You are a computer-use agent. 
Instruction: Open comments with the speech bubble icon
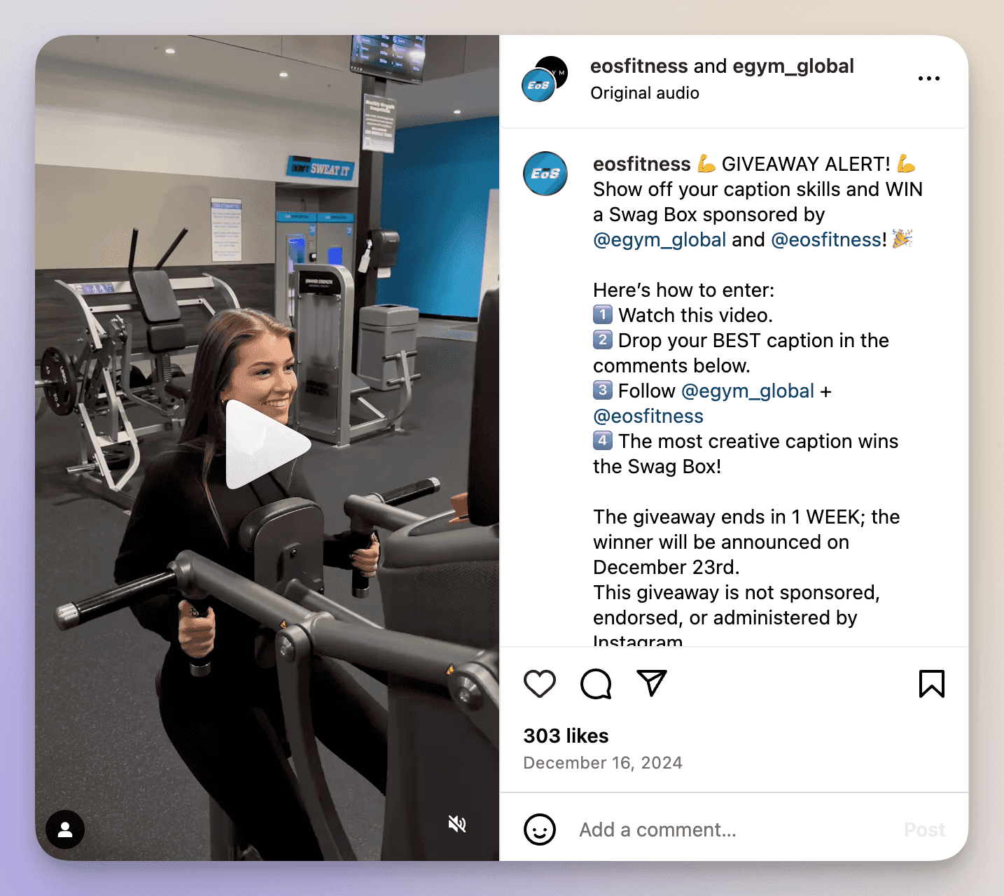coord(596,684)
